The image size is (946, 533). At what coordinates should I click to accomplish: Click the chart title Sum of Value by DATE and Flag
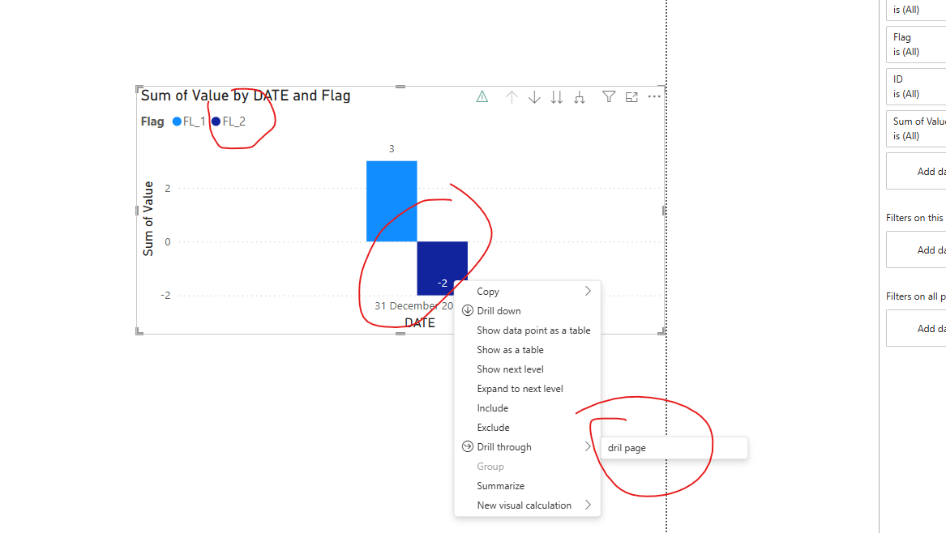(x=246, y=96)
